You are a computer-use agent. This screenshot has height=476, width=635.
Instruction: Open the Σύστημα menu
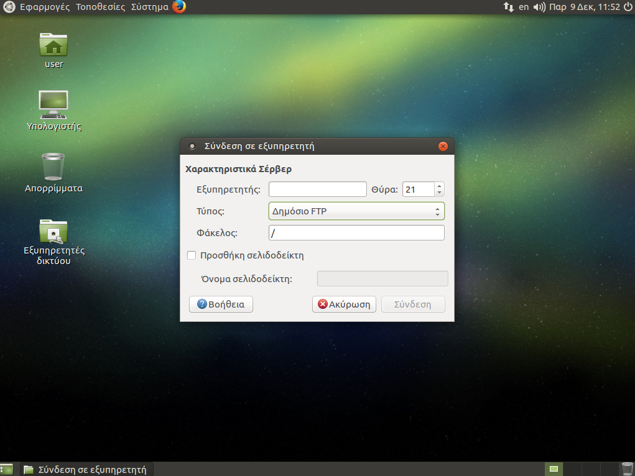coord(149,7)
